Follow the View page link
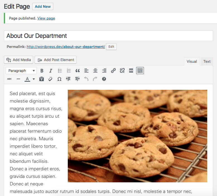217x196 pixels. click(46, 18)
